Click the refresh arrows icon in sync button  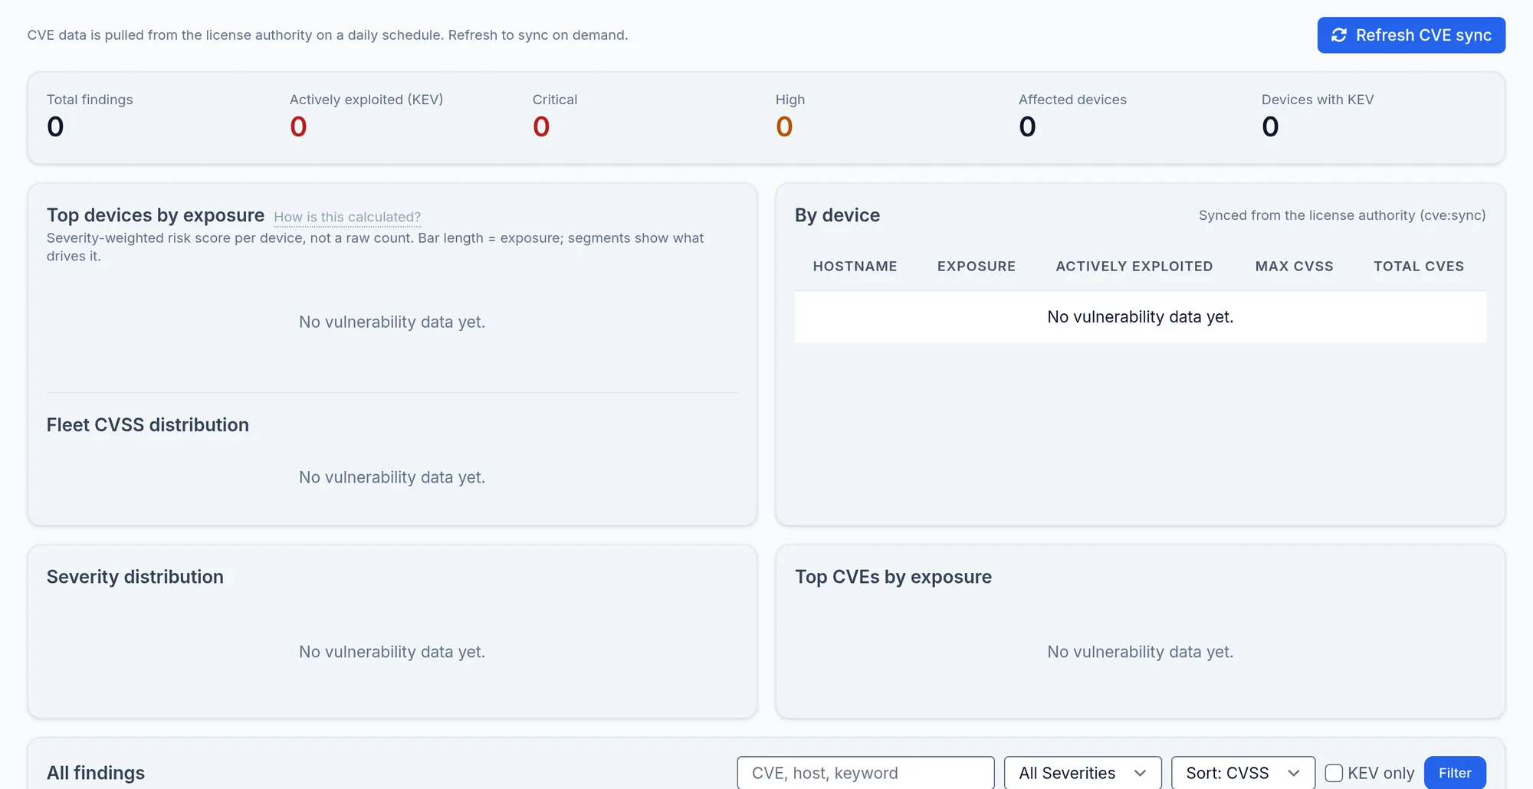click(1339, 35)
